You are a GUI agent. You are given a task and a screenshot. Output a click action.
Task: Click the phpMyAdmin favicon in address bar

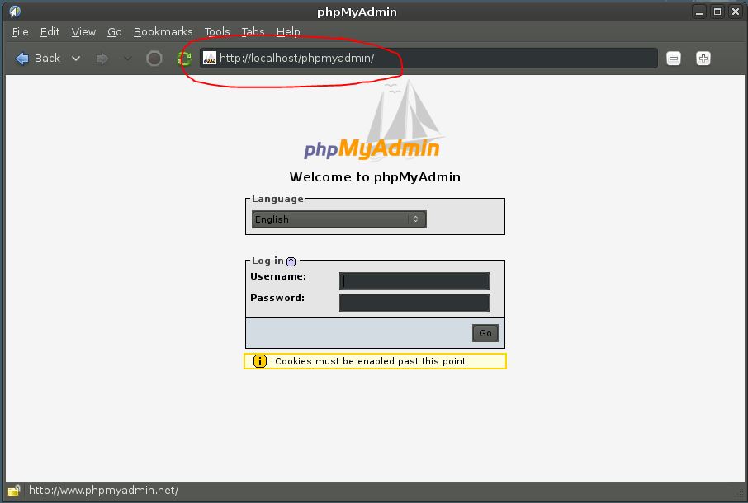point(210,58)
